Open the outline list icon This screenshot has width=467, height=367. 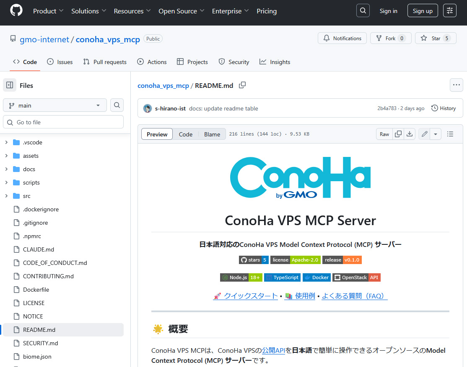pos(450,134)
